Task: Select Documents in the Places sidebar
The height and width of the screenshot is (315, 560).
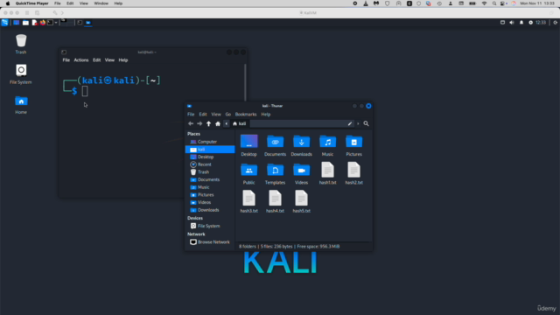Action: [210, 179]
